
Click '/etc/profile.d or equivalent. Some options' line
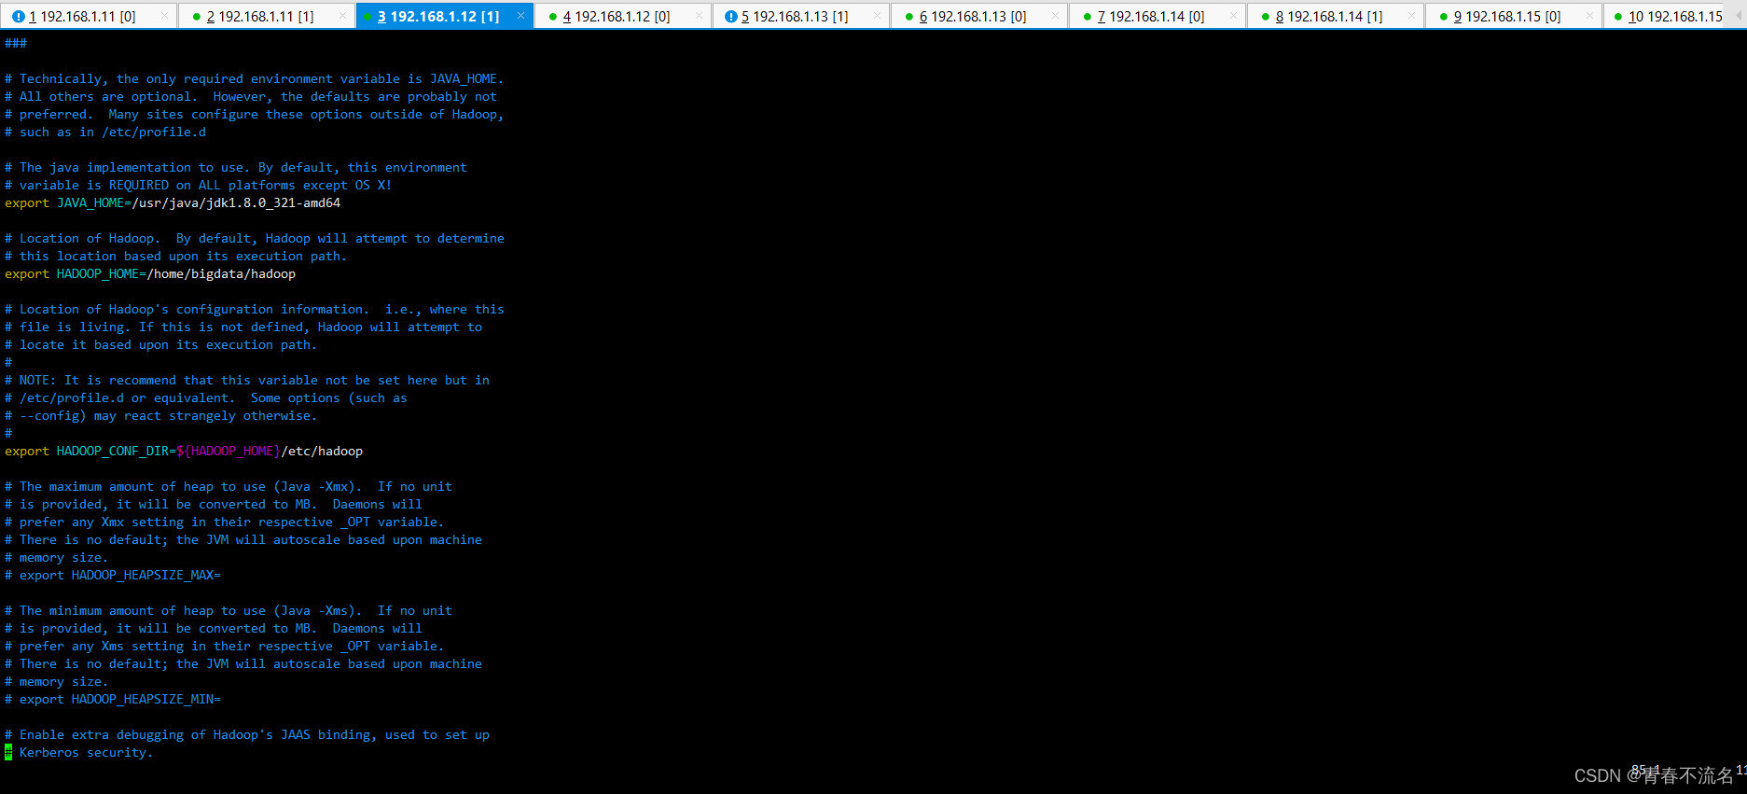206,397
